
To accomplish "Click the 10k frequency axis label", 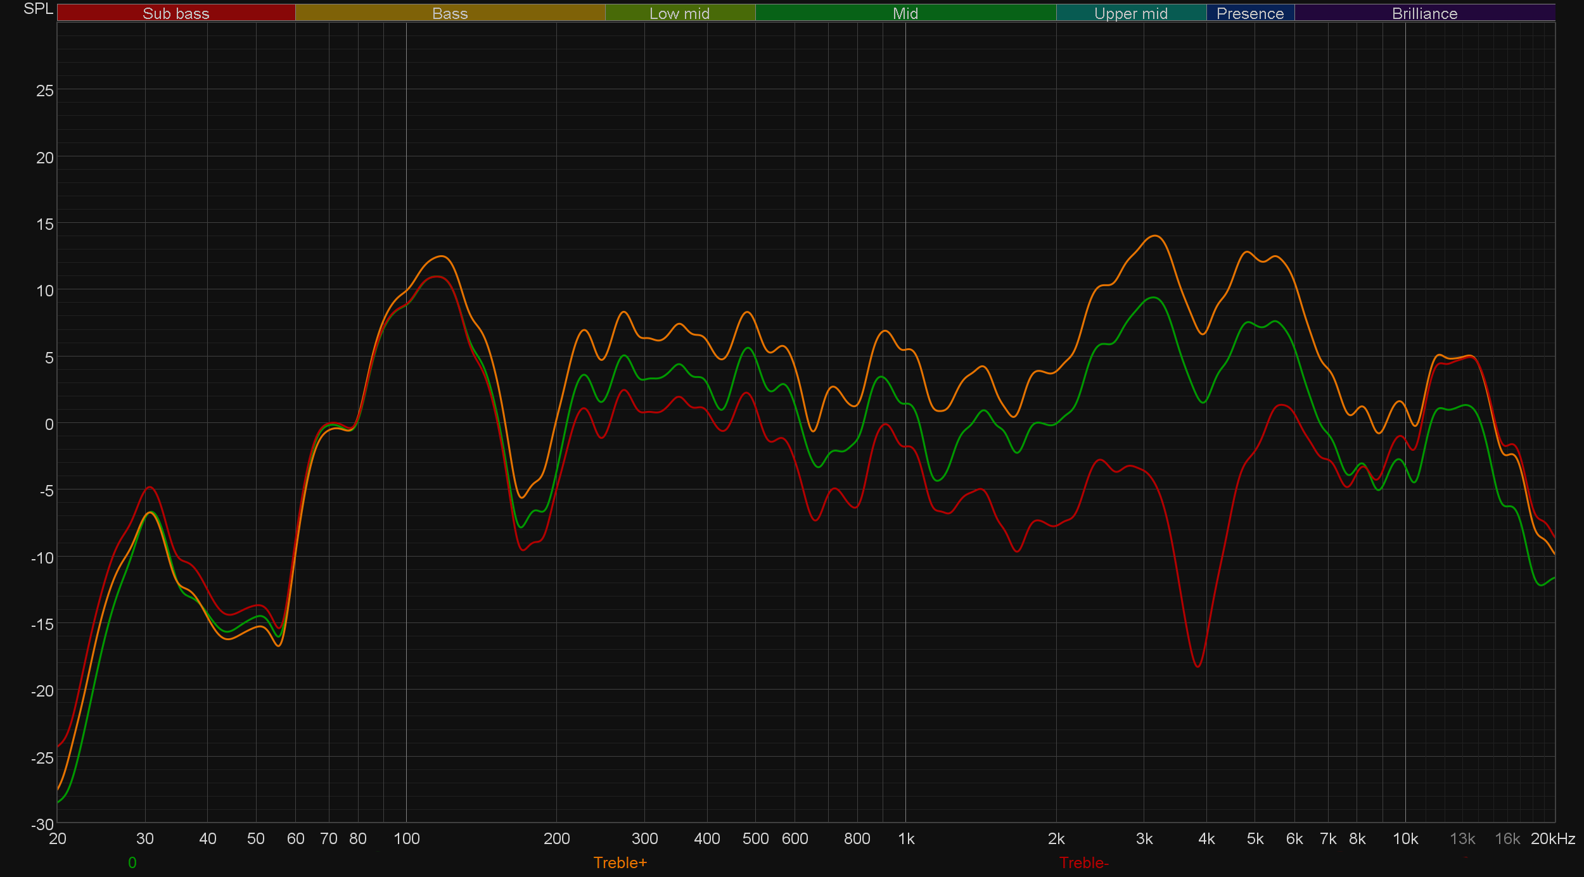I will pyautogui.click(x=1405, y=838).
